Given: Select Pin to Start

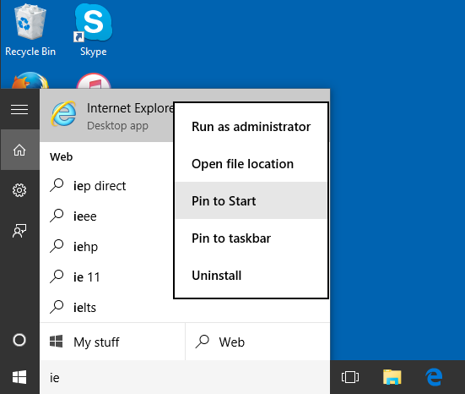Looking at the screenshot, I should tap(251, 200).
